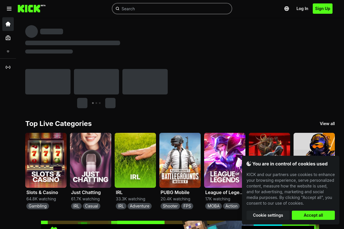The width and height of the screenshot is (344, 229).
Task: Open View all live categories
Action: point(327,123)
